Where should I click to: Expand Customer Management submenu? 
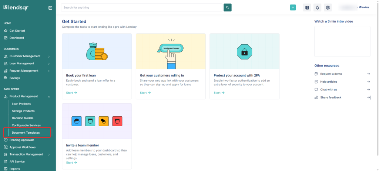[49, 57]
